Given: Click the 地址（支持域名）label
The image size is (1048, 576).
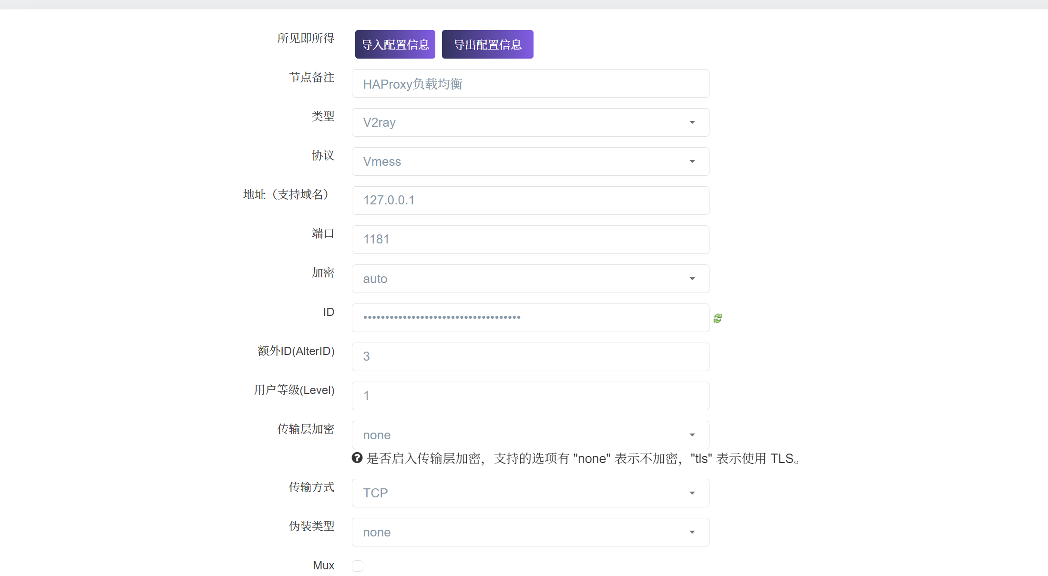Looking at the screenshot, I should point(288,194).
